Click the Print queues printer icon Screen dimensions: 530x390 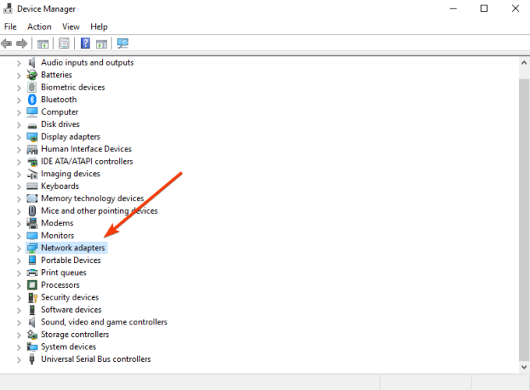pyautogui.click(x=32, y=273)
